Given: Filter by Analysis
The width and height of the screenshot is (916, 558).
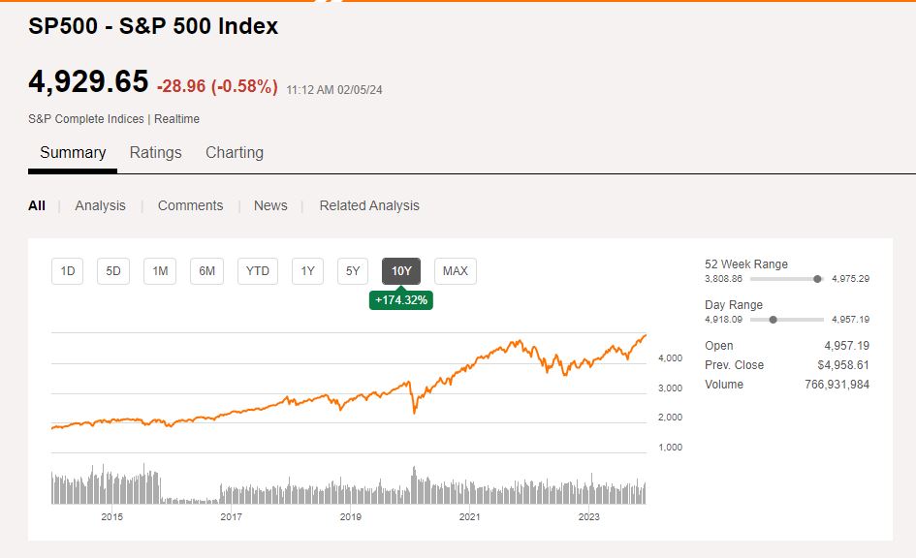Looking at the screenshot, I should [x=100, y=205].
